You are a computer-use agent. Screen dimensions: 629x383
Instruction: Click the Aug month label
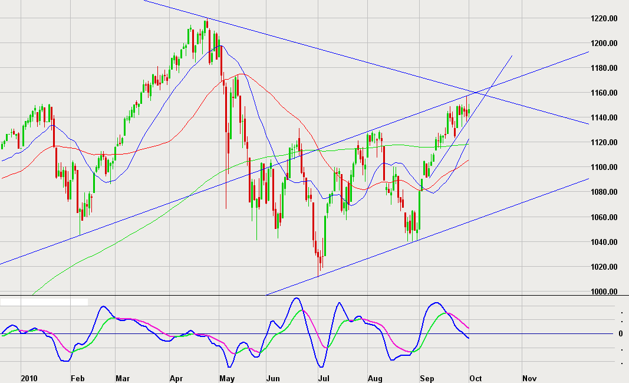[x=375, y=378]
